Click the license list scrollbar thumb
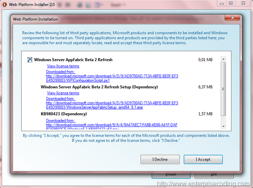This screenshot has height=188, width=253. point(223,89)
